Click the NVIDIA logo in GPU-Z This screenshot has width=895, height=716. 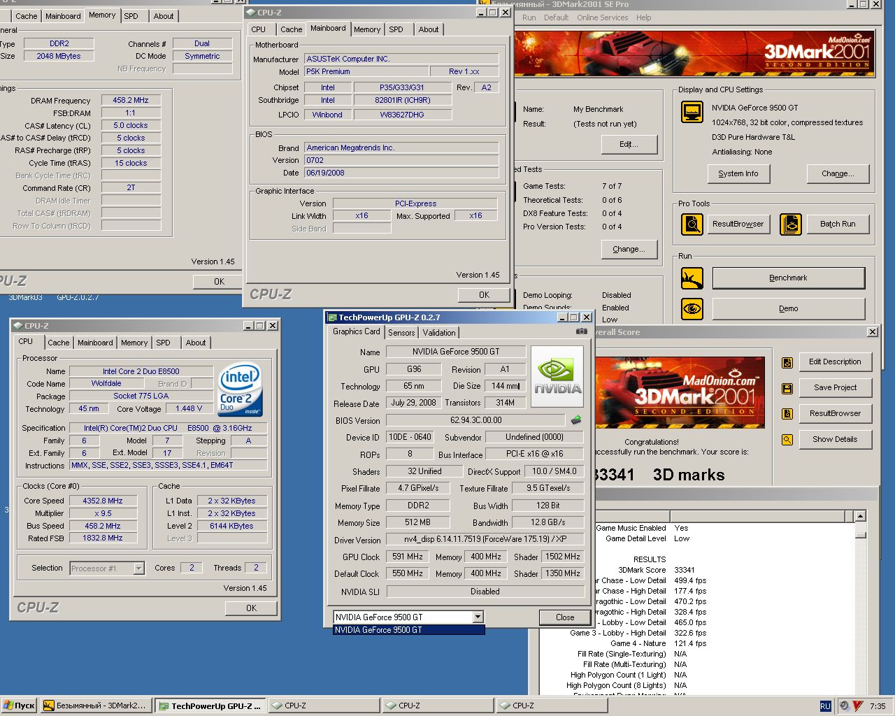click(x=557, y=377)
